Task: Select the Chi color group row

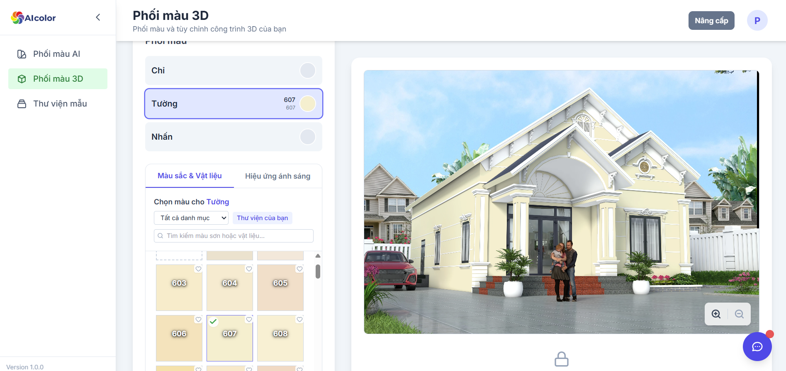Action: click(234, 70)
